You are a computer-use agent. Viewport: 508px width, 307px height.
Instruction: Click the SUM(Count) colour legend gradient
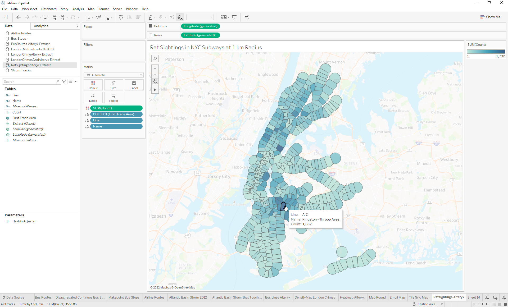486,52
